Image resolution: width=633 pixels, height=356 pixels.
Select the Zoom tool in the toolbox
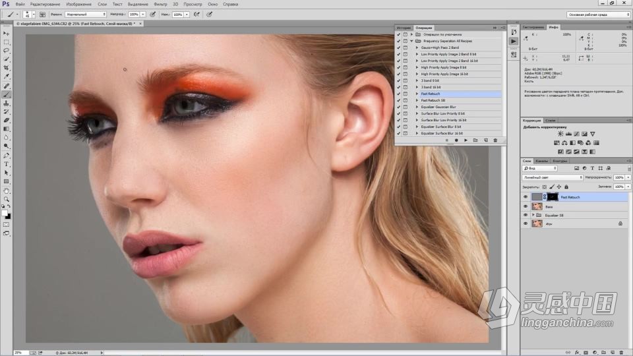pyautogui.click(x=7, y=198)
